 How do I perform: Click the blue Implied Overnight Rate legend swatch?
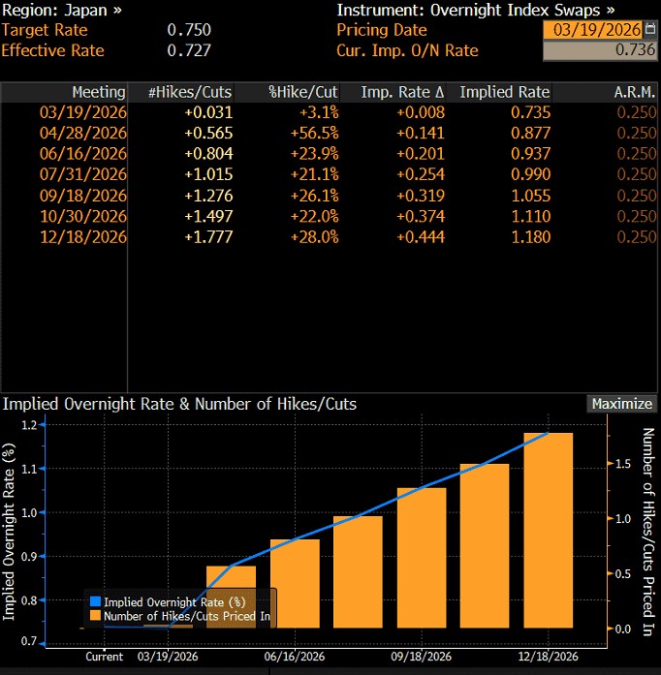pos(95,601)
